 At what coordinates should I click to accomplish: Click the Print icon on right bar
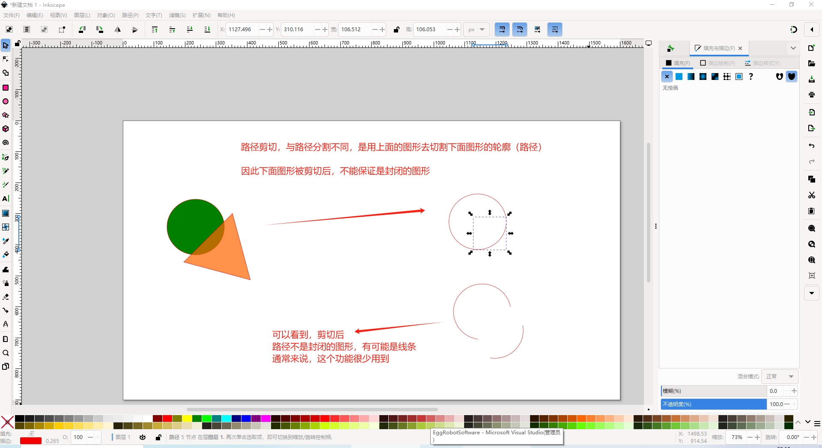811,95
